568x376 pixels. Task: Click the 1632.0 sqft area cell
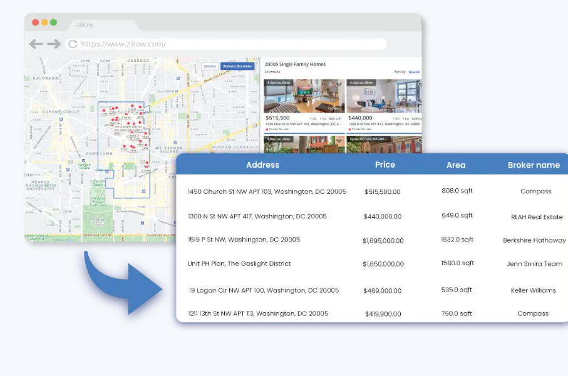coord(457,240)
